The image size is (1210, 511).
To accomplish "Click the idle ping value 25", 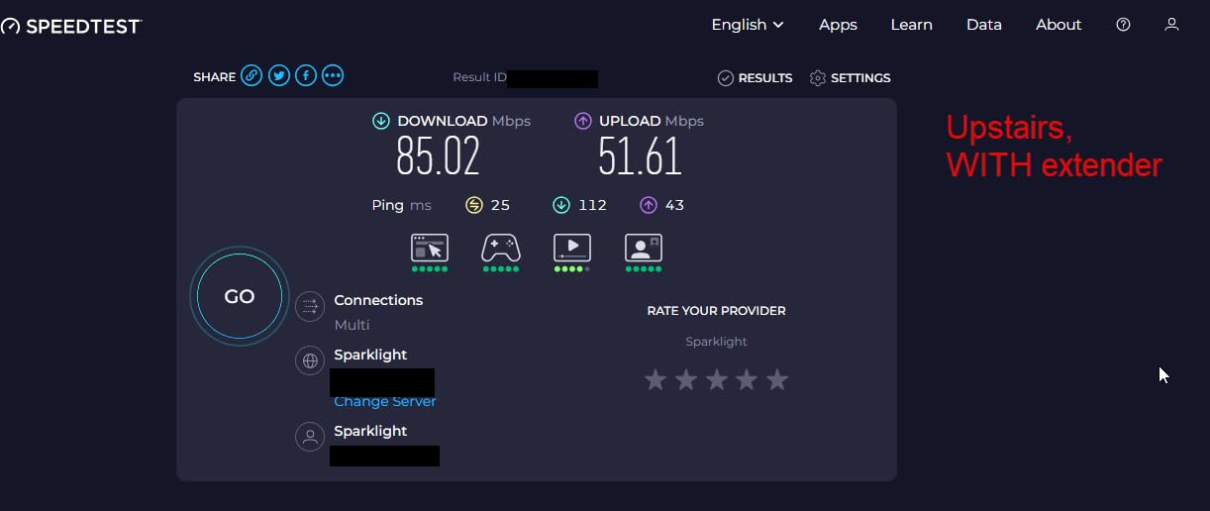I will tap(500, 205).
